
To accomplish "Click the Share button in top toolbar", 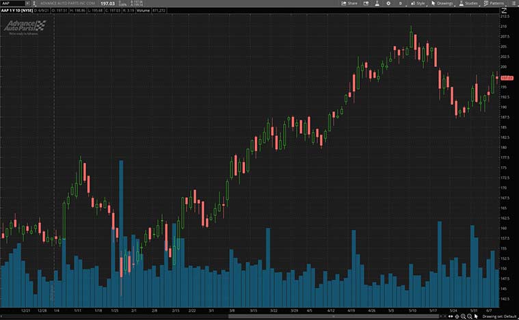I will click(349, 3).
